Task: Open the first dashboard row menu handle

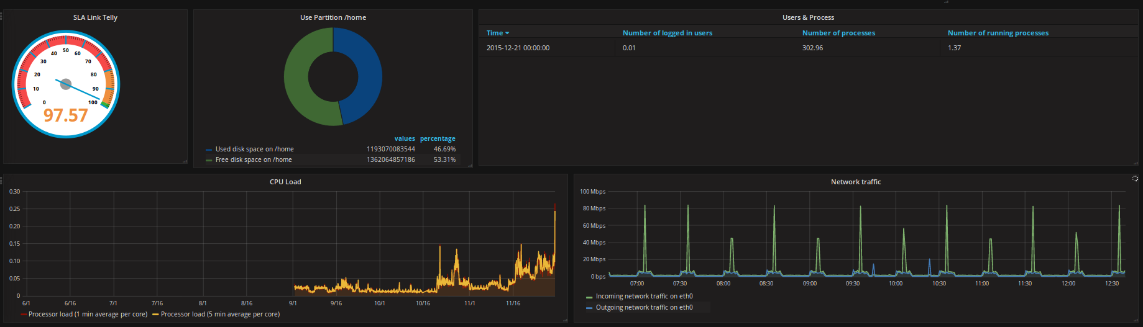Action: pos(1,16)
